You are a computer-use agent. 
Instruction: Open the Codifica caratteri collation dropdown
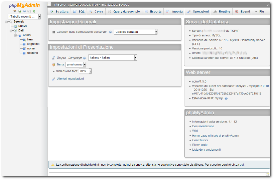(136, 32)
